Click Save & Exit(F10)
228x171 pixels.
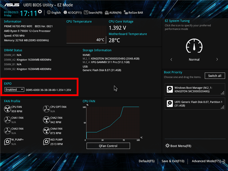tap(173, 161)
